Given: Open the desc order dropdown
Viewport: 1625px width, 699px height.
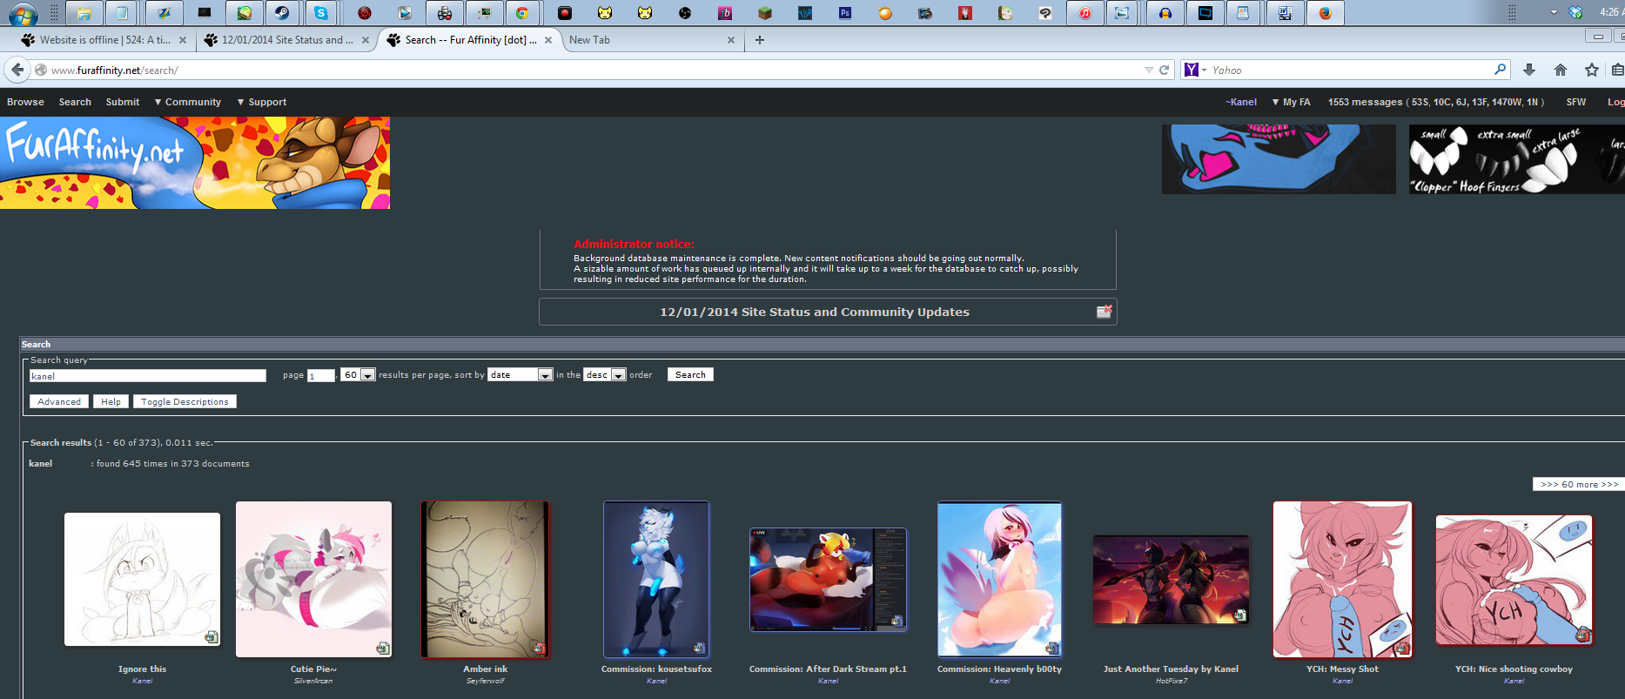Looking at the screenshot, I should click(605, 374).
